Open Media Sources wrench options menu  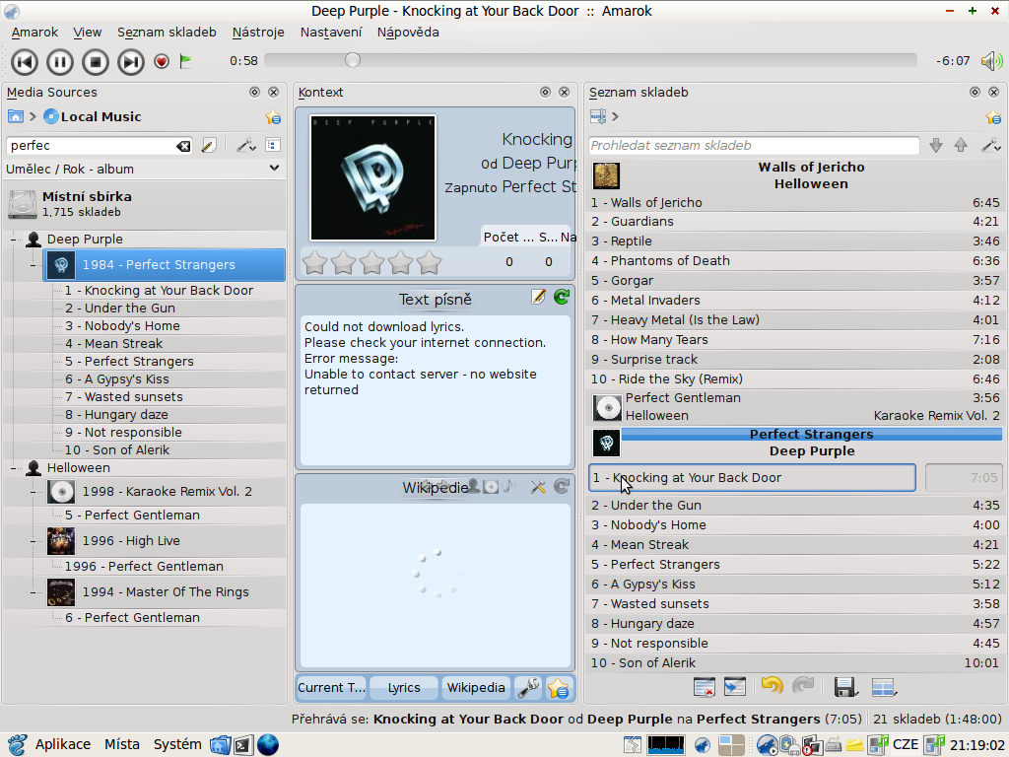click(x=245, y=146)
